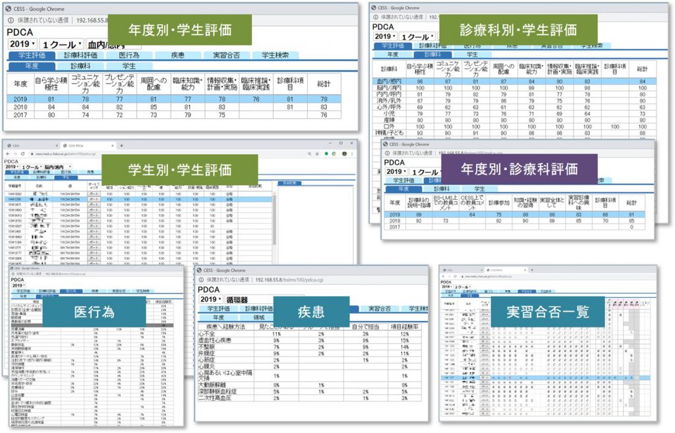Select the 2018 row in the 年度別・学生評価 table
This screenshot has height=433, width=675.
tap(174, 107)
